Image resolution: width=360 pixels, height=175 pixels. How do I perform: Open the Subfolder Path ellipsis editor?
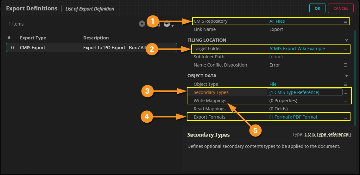(x=345, y=57)
